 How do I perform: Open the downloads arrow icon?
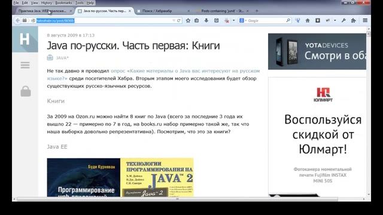point(206,21)
